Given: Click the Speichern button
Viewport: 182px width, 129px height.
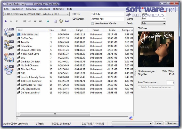Looking at the screenshot, I should 172,123.
